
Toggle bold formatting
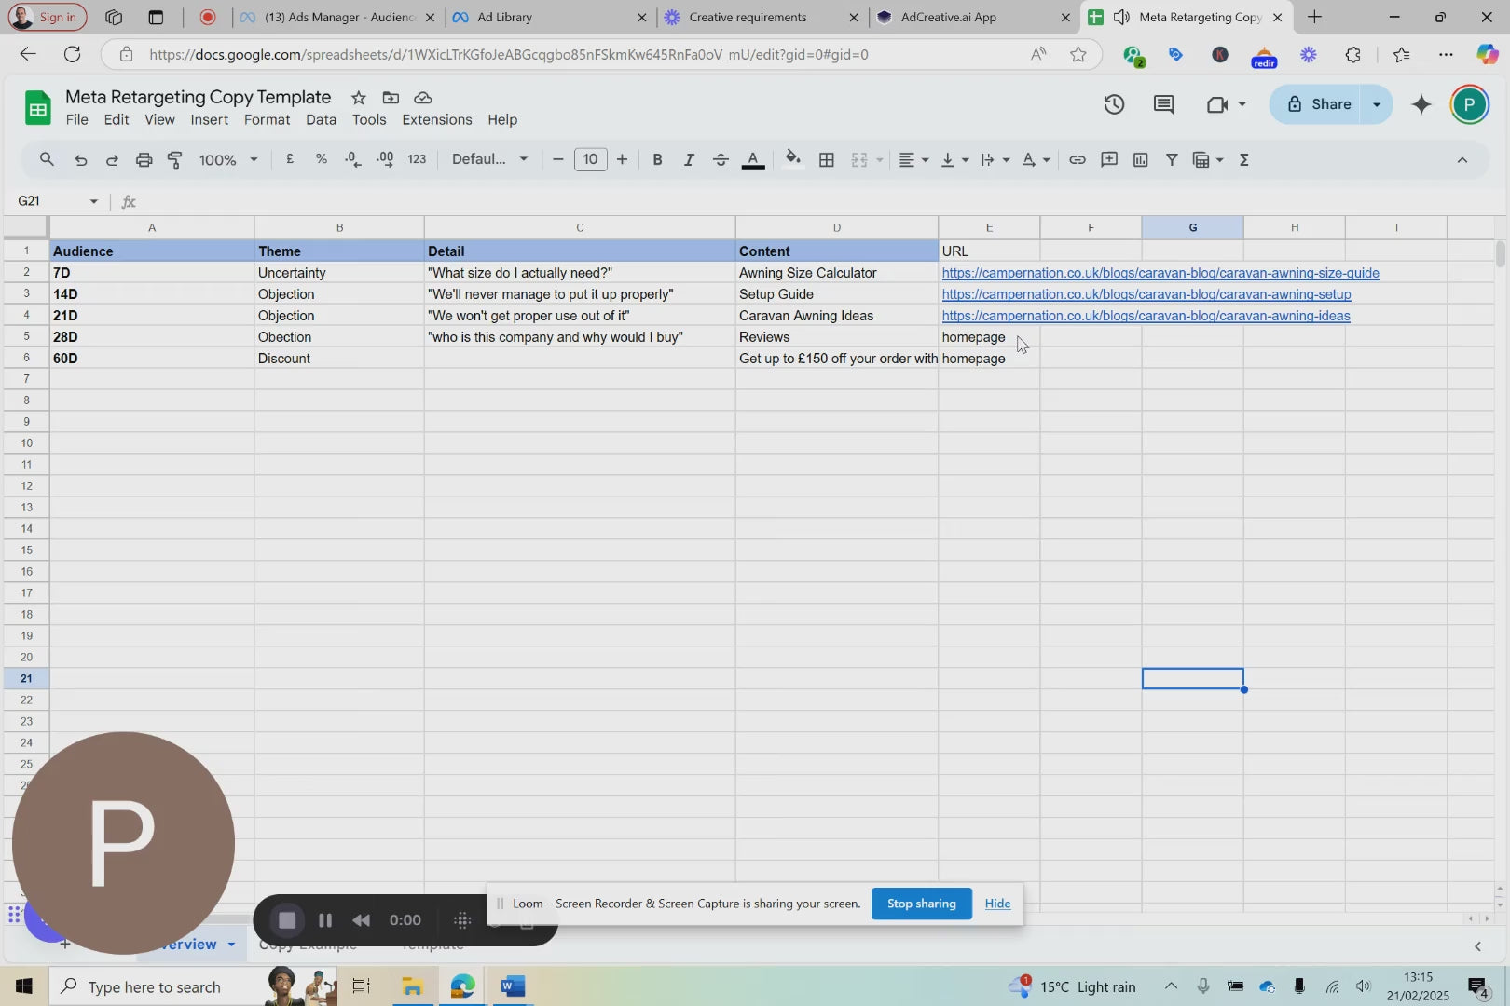[657, 160]
